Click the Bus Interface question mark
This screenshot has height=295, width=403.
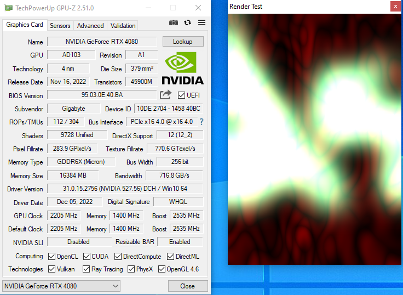pyautogui.click(x=201, y=122)
